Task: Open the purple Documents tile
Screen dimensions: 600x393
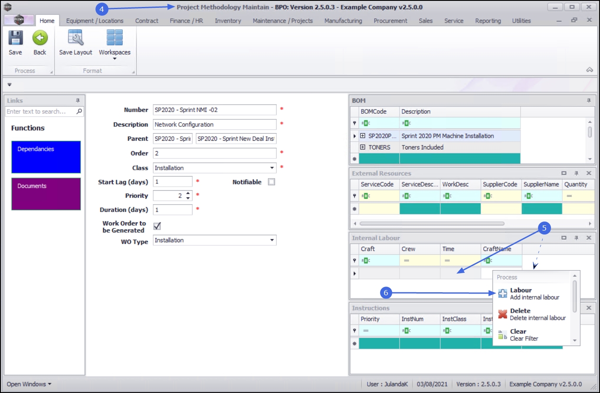Action: pyautogui.click(x=46, y=194)
